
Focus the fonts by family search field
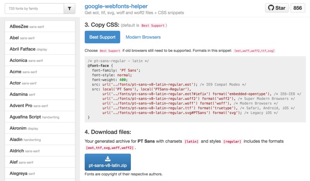[x=34, y=9]
